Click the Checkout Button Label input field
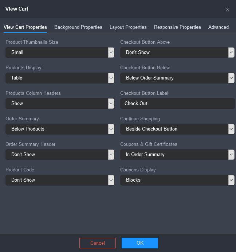Viewport: 236px width, 252px height. point(177,104)
